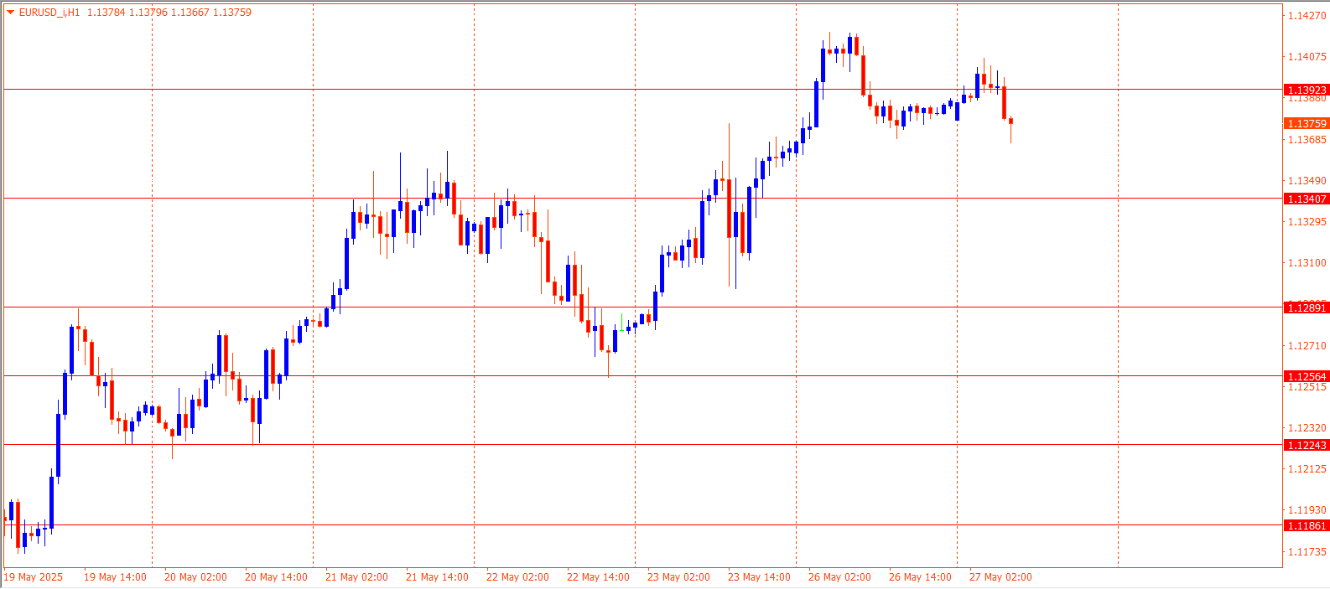Click the 19 May 2025 date label
This screenshot has width=1330, height=589.
[34, 576]
